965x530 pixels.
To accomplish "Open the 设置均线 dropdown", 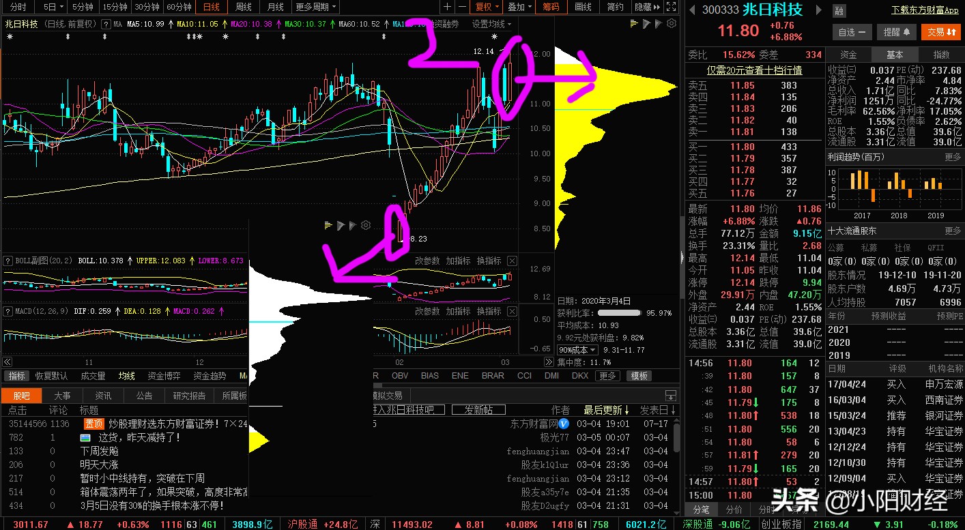I will tap(492, 24).
